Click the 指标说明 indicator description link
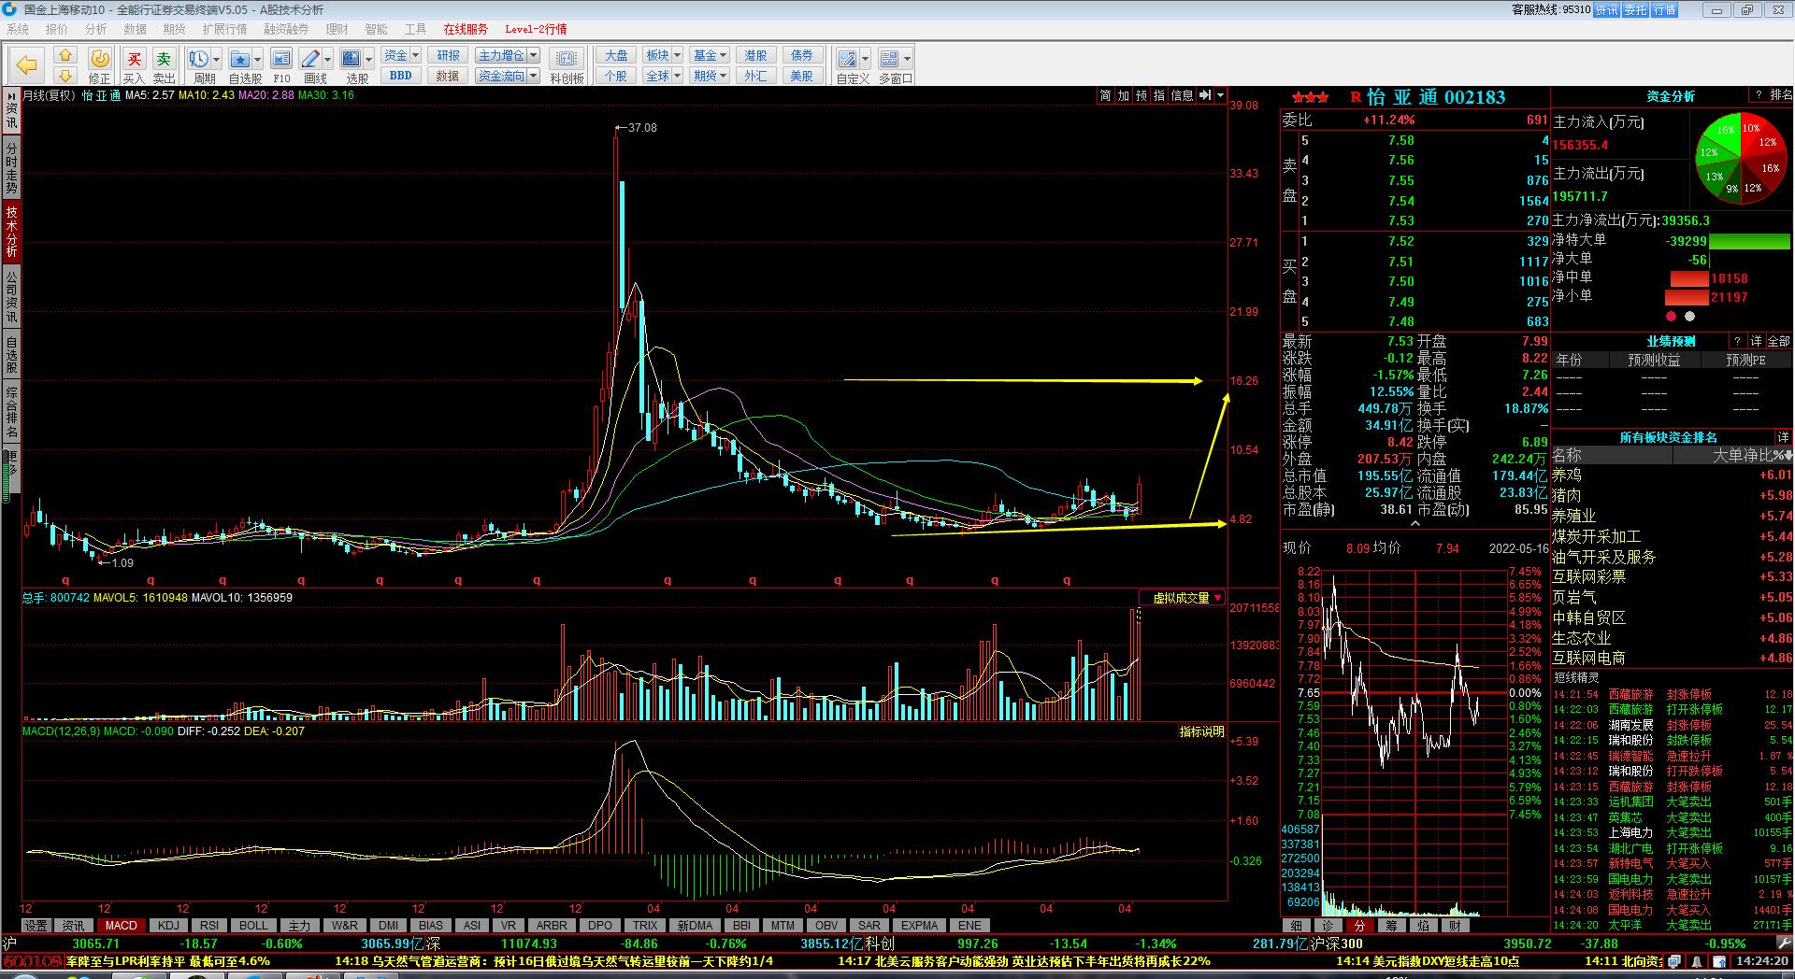Image resolution: width=1795 pixels, height=979 pixels. pyautogui.click(x=1201, y=731)
